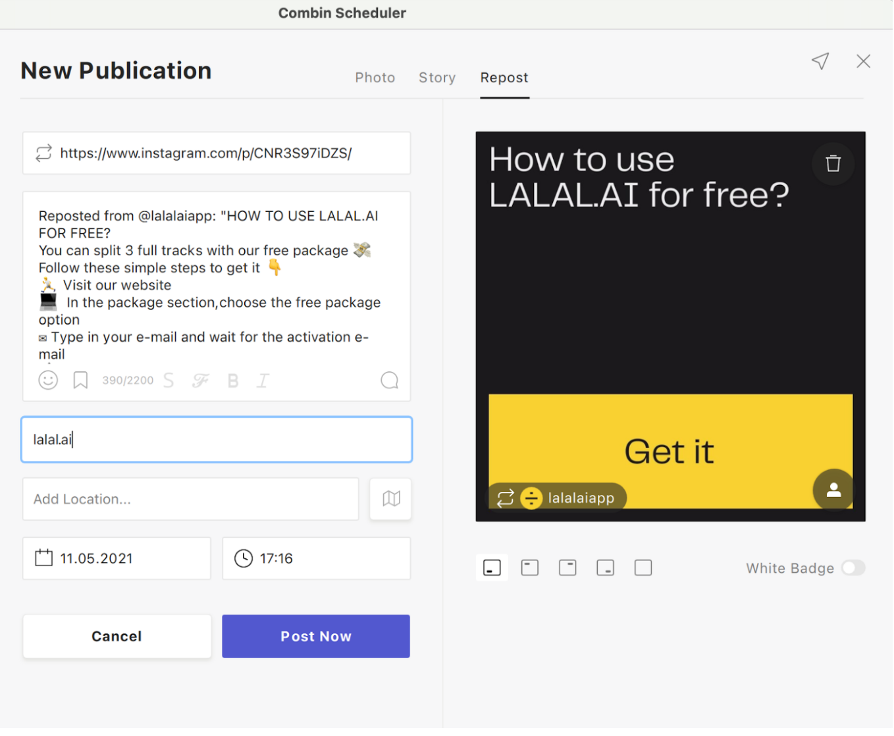This screenshot has width=894, height=736.
Task: Click the Post Now button
Action: (316, 637)
